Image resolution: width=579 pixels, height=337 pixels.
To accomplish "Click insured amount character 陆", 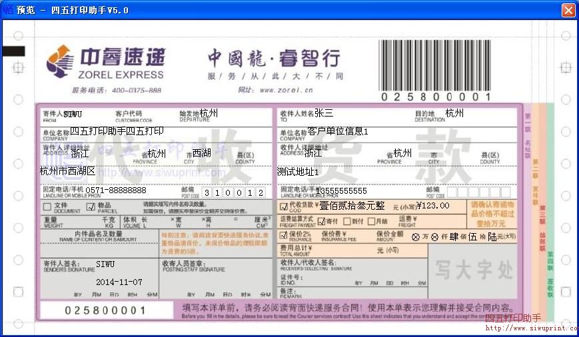I will [x=492, y=236].
